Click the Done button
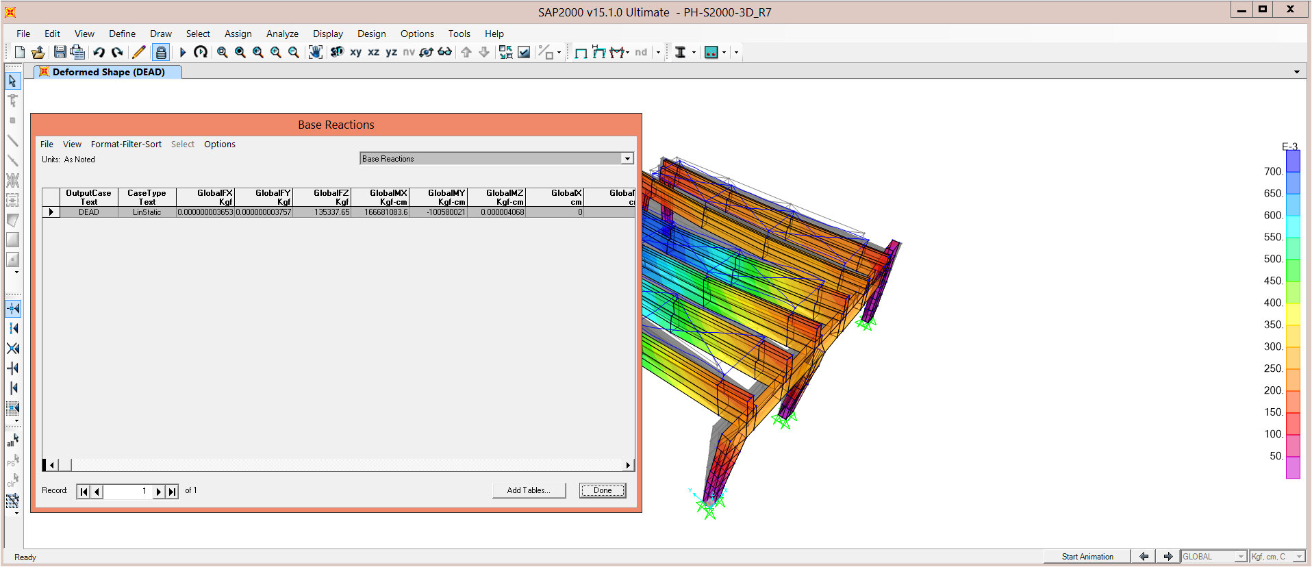 (x=602, y=490)
